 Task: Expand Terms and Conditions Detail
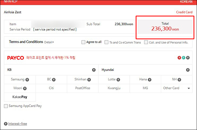(x=49, y=42)
